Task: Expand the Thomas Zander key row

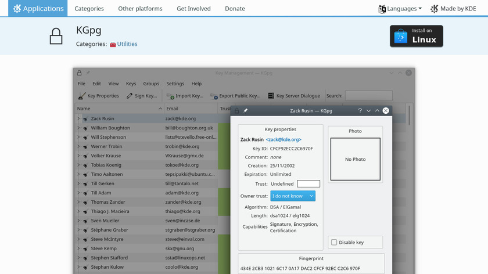Action: pos(79,202)
